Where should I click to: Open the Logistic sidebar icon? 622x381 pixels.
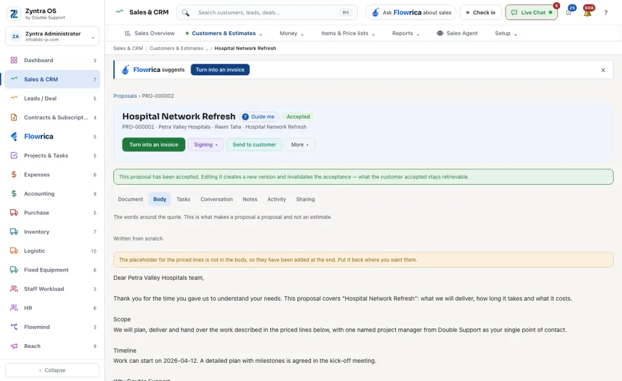pyautogui.click(x=14, y=251)
